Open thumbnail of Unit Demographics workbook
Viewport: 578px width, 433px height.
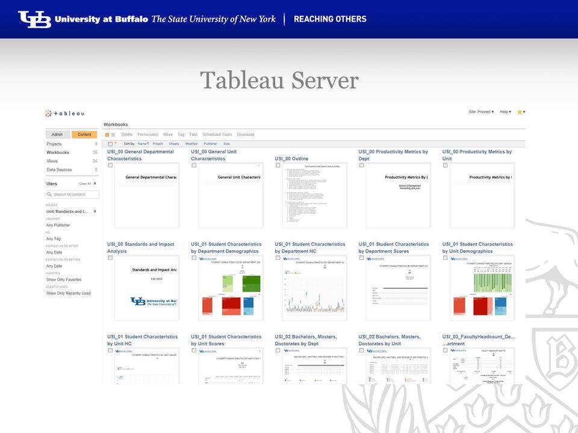pyautogui.click(x=482, y=288)
